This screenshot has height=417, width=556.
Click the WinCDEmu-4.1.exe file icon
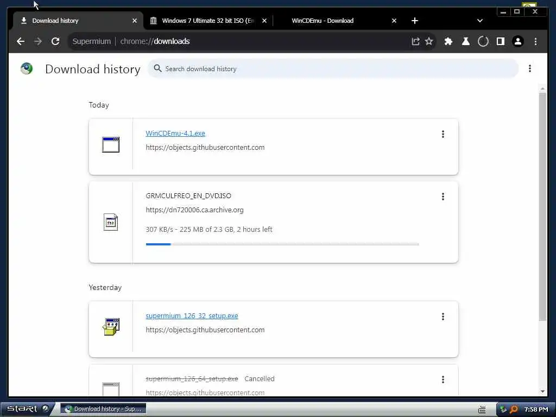point(111,144)
